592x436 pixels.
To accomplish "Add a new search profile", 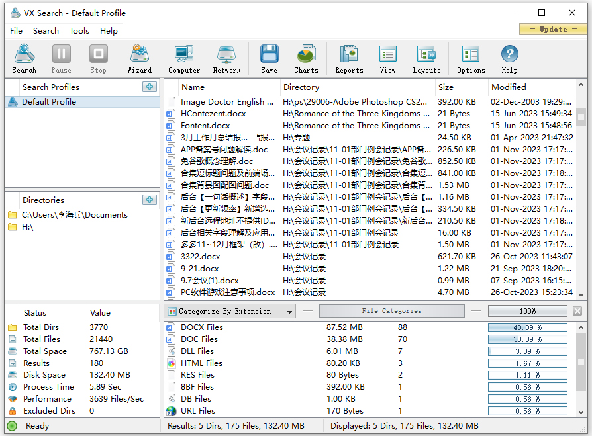I will [x=150, y=87].
